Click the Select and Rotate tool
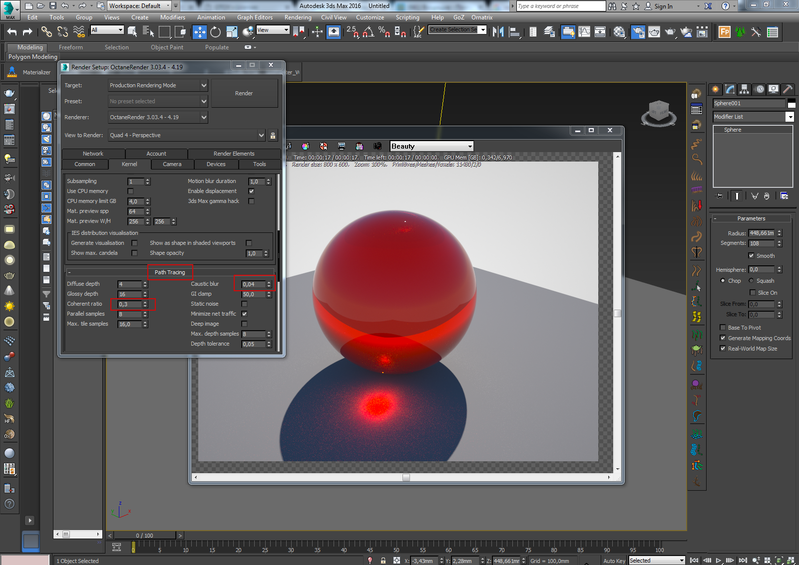Image resolution: width=799 pixels, height=565 pixels. [215, 32]
